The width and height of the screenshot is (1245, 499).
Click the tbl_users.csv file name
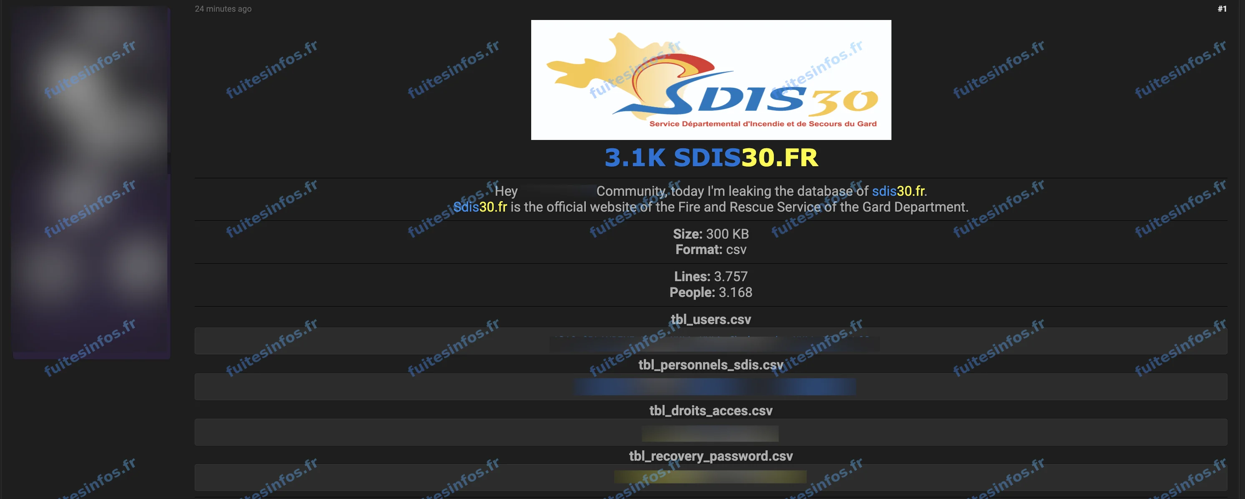point(711,319)
